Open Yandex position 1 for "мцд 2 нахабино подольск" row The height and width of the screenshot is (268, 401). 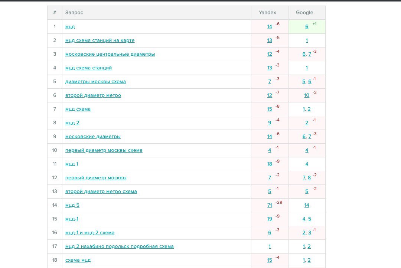(x=270, y=246)
